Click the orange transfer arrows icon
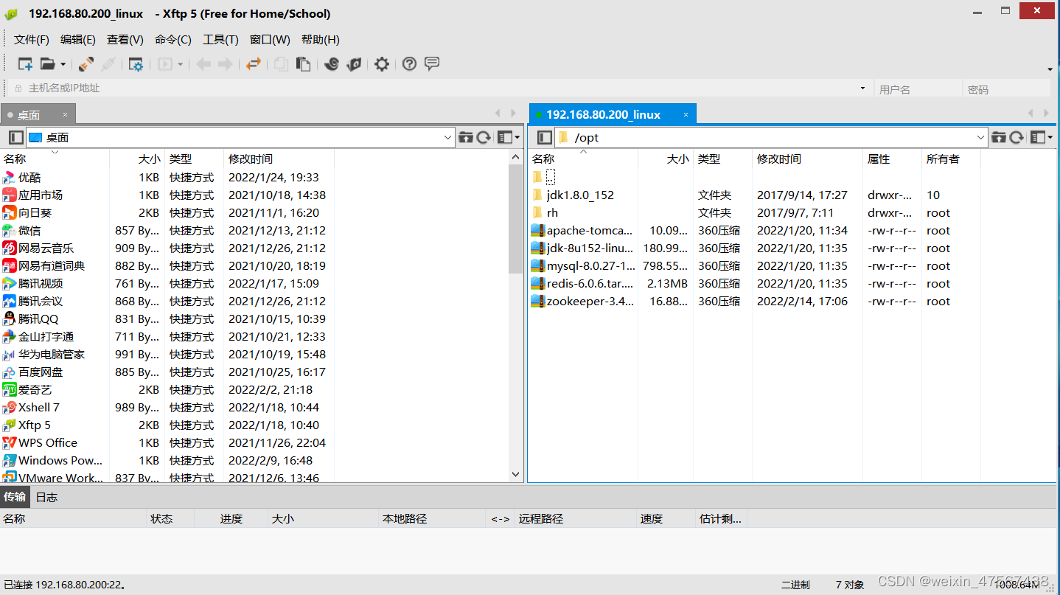 [254, 64]
